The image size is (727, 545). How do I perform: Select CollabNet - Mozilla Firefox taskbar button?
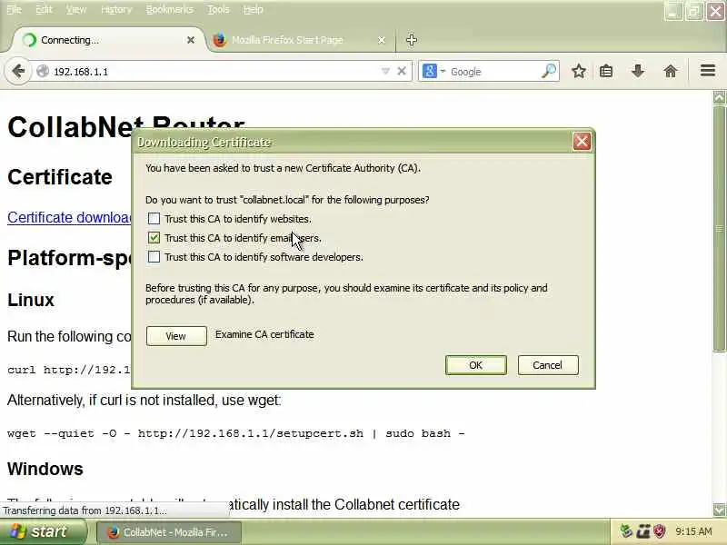tap(169, 532)
